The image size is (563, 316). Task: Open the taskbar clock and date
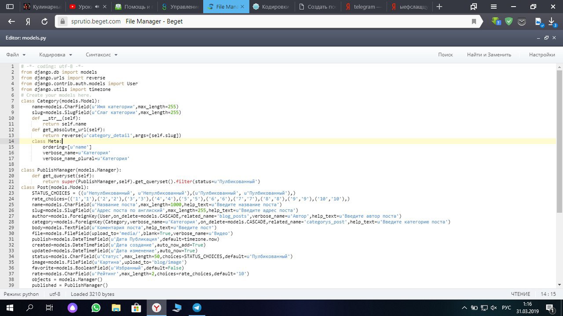point(528,307)
